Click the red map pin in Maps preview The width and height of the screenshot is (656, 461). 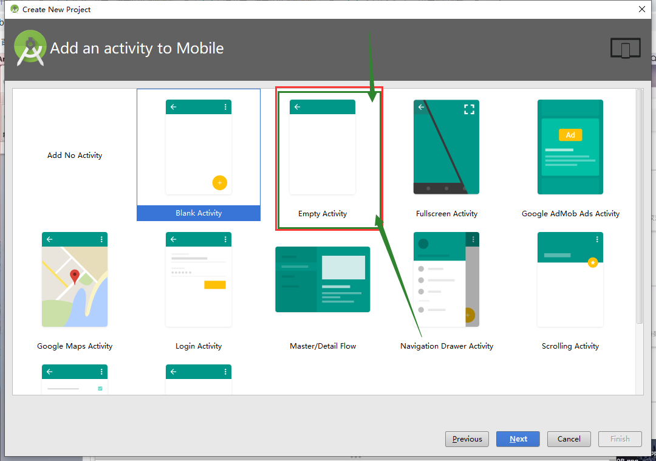tap(75, 276)
